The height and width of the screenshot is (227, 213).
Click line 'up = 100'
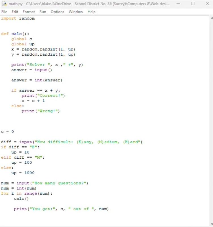22,162
